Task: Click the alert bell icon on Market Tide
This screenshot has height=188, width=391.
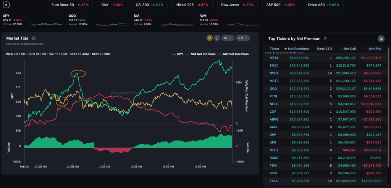Action: tap(210, 38)
